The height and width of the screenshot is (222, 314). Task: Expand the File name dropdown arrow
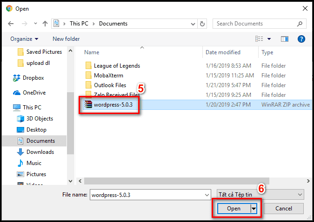click(207, 195)
